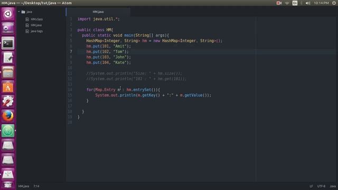Open the Wi-Fi network indicator

point(287,3)
